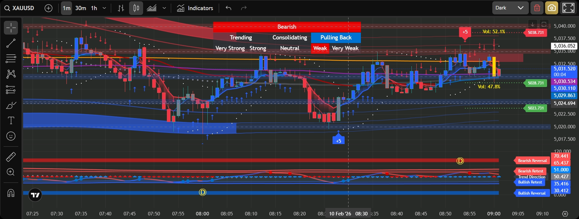The width and height of the screenshot is (579, 219).
Task: Click the Neutral label
Action: point(290,48)
